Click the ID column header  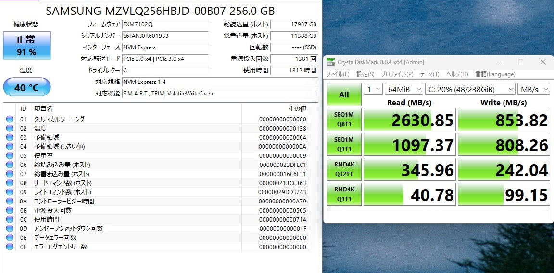pyautogui.click(x=23, y=108)
